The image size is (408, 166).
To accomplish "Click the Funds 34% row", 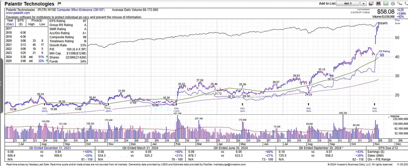I will tap(68, 62).
